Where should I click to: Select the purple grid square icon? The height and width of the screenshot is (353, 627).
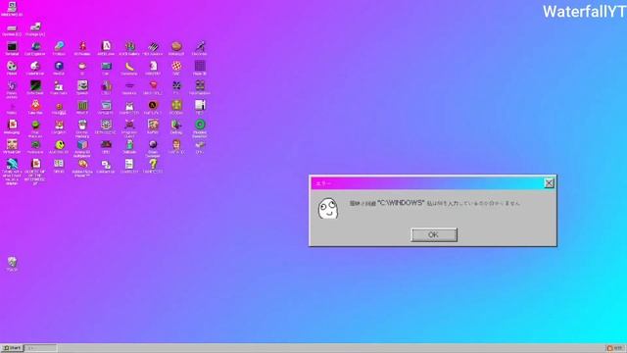[200, 66]
